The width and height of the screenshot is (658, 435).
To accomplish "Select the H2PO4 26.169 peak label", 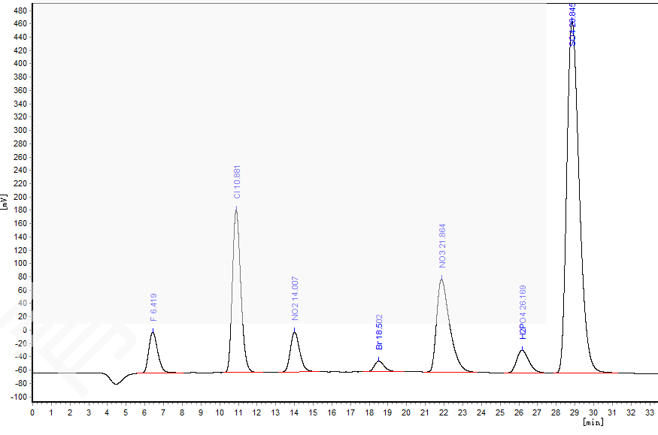I will coord(523,312).
